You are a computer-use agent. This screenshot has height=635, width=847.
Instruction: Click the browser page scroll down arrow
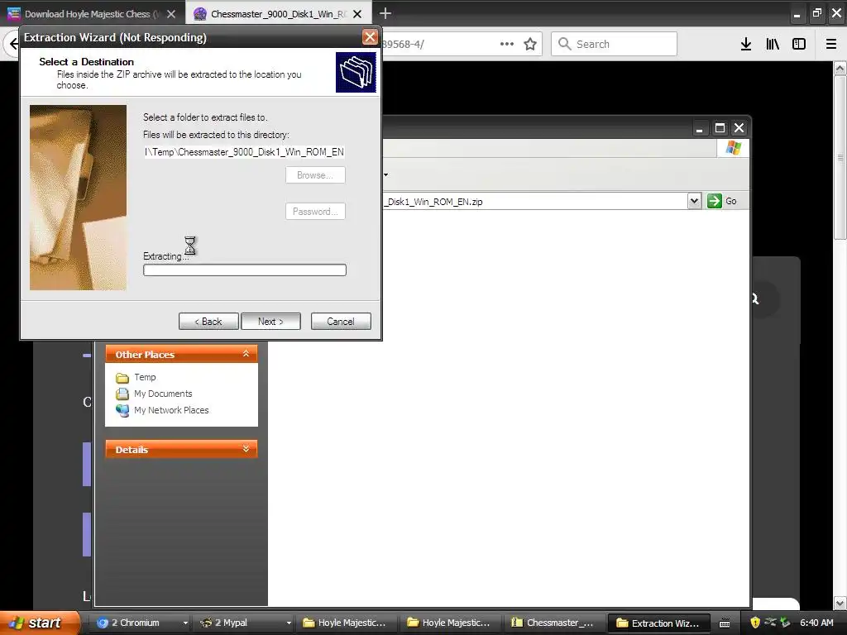840,603
